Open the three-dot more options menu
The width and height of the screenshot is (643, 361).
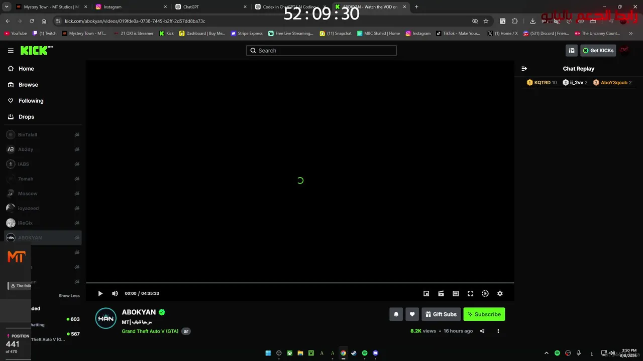point(498,331)
